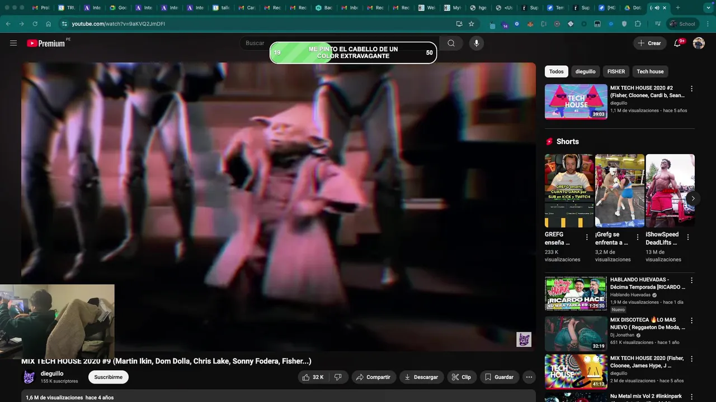Open the notifications bell

pyautogui.click(x=677, y=43)
